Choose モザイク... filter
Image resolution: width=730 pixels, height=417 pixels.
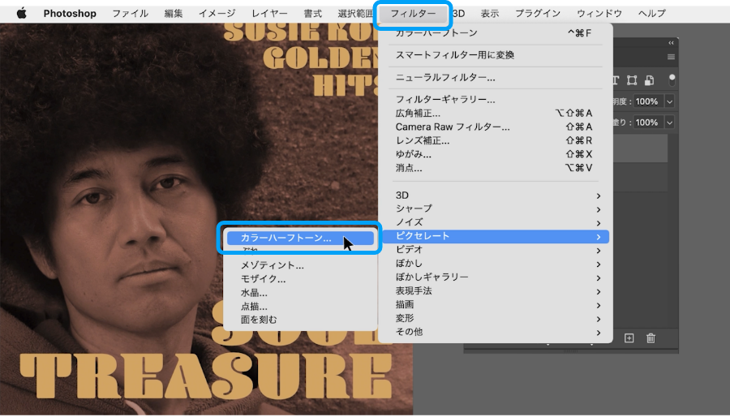(x=300, y=279)
